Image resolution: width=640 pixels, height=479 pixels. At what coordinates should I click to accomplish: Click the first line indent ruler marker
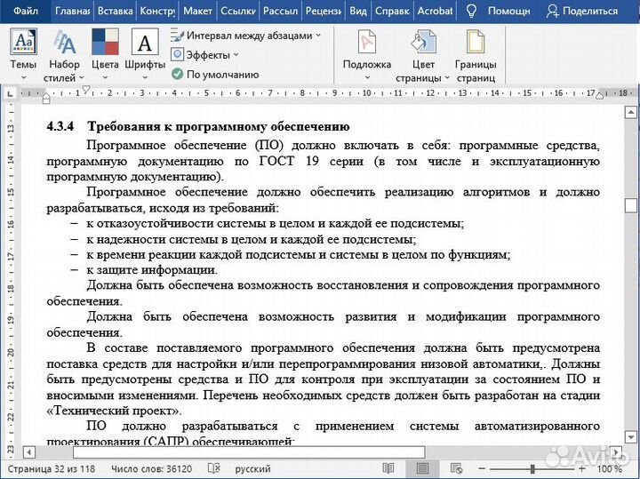click(86, 90)
